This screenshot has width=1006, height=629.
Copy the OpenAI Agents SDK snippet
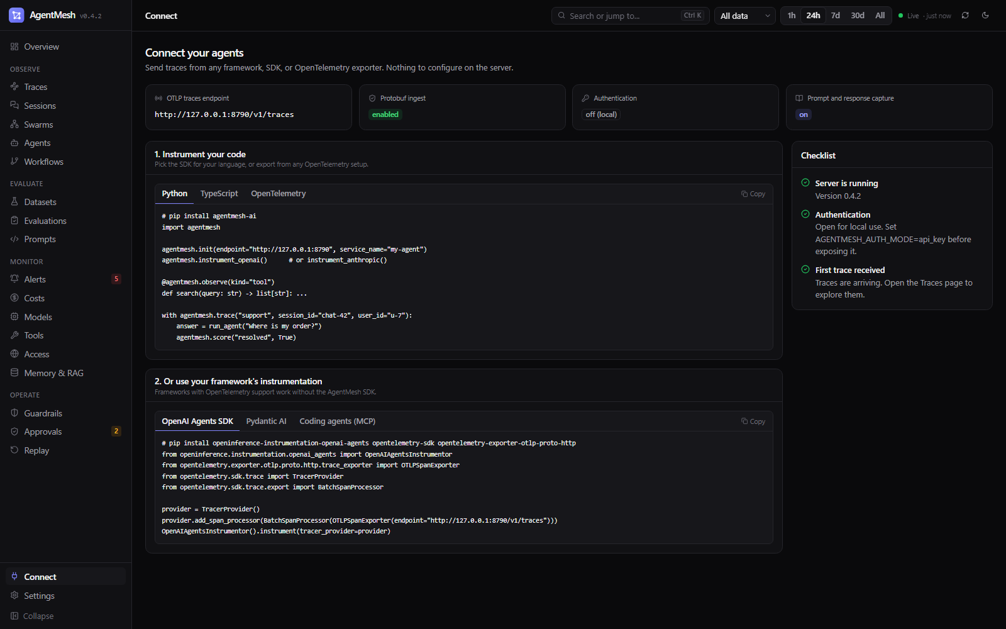pos(753,421)
